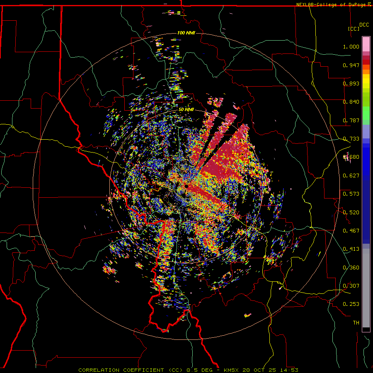Click the DCC product label
Viewport: 373px width, 373px height.
[364, 25]
